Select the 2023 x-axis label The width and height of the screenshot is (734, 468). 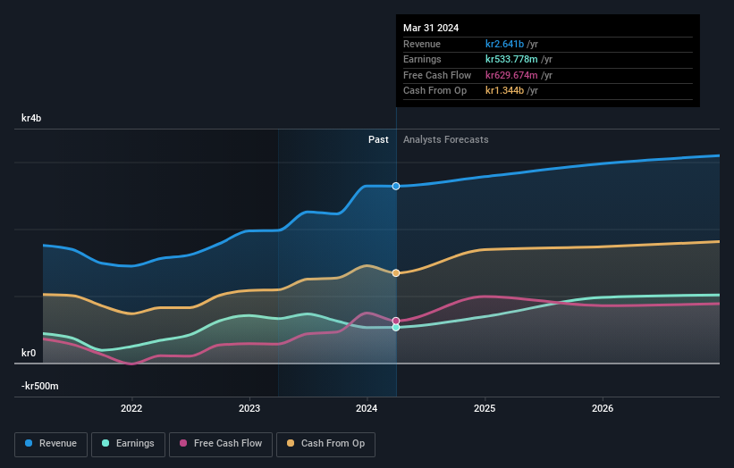249,408
